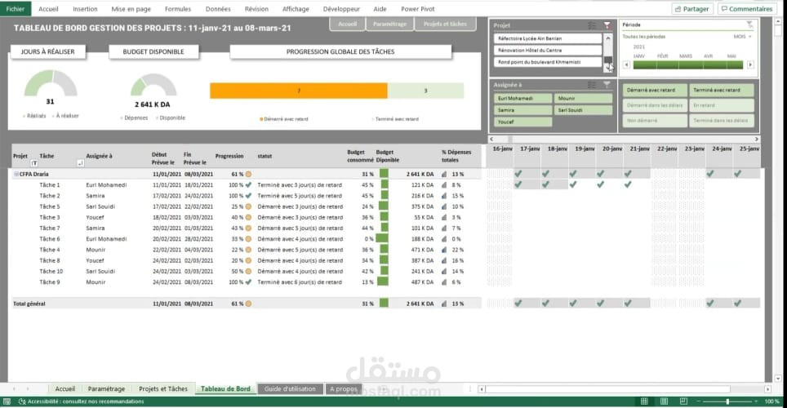Clear the Assignée à slicer filter

click(x=607, y=85)
